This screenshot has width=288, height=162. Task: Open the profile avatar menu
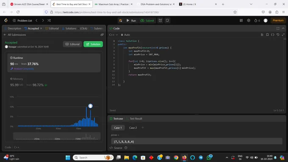click(266, 21)
